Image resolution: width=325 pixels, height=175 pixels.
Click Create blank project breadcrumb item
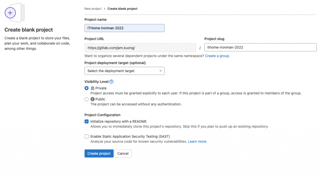pyautogui.click(x=123, y=9)
